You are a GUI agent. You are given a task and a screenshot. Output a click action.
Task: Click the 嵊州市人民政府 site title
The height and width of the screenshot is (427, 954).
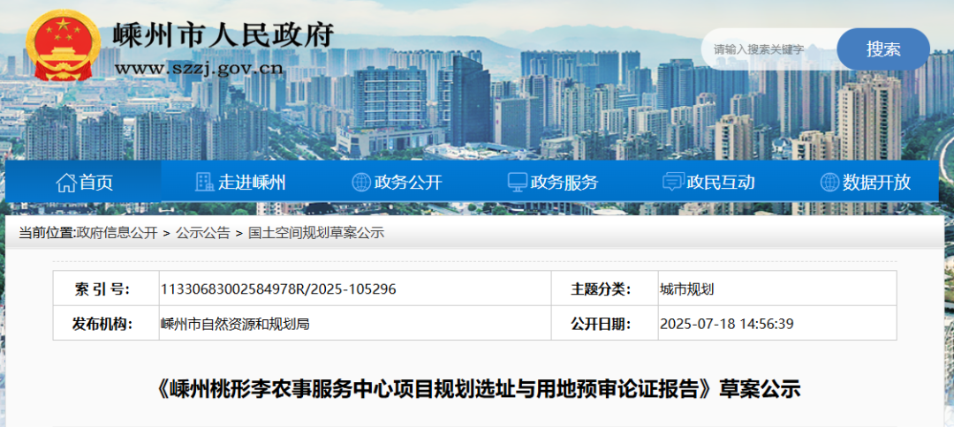[x=223, y=35]
